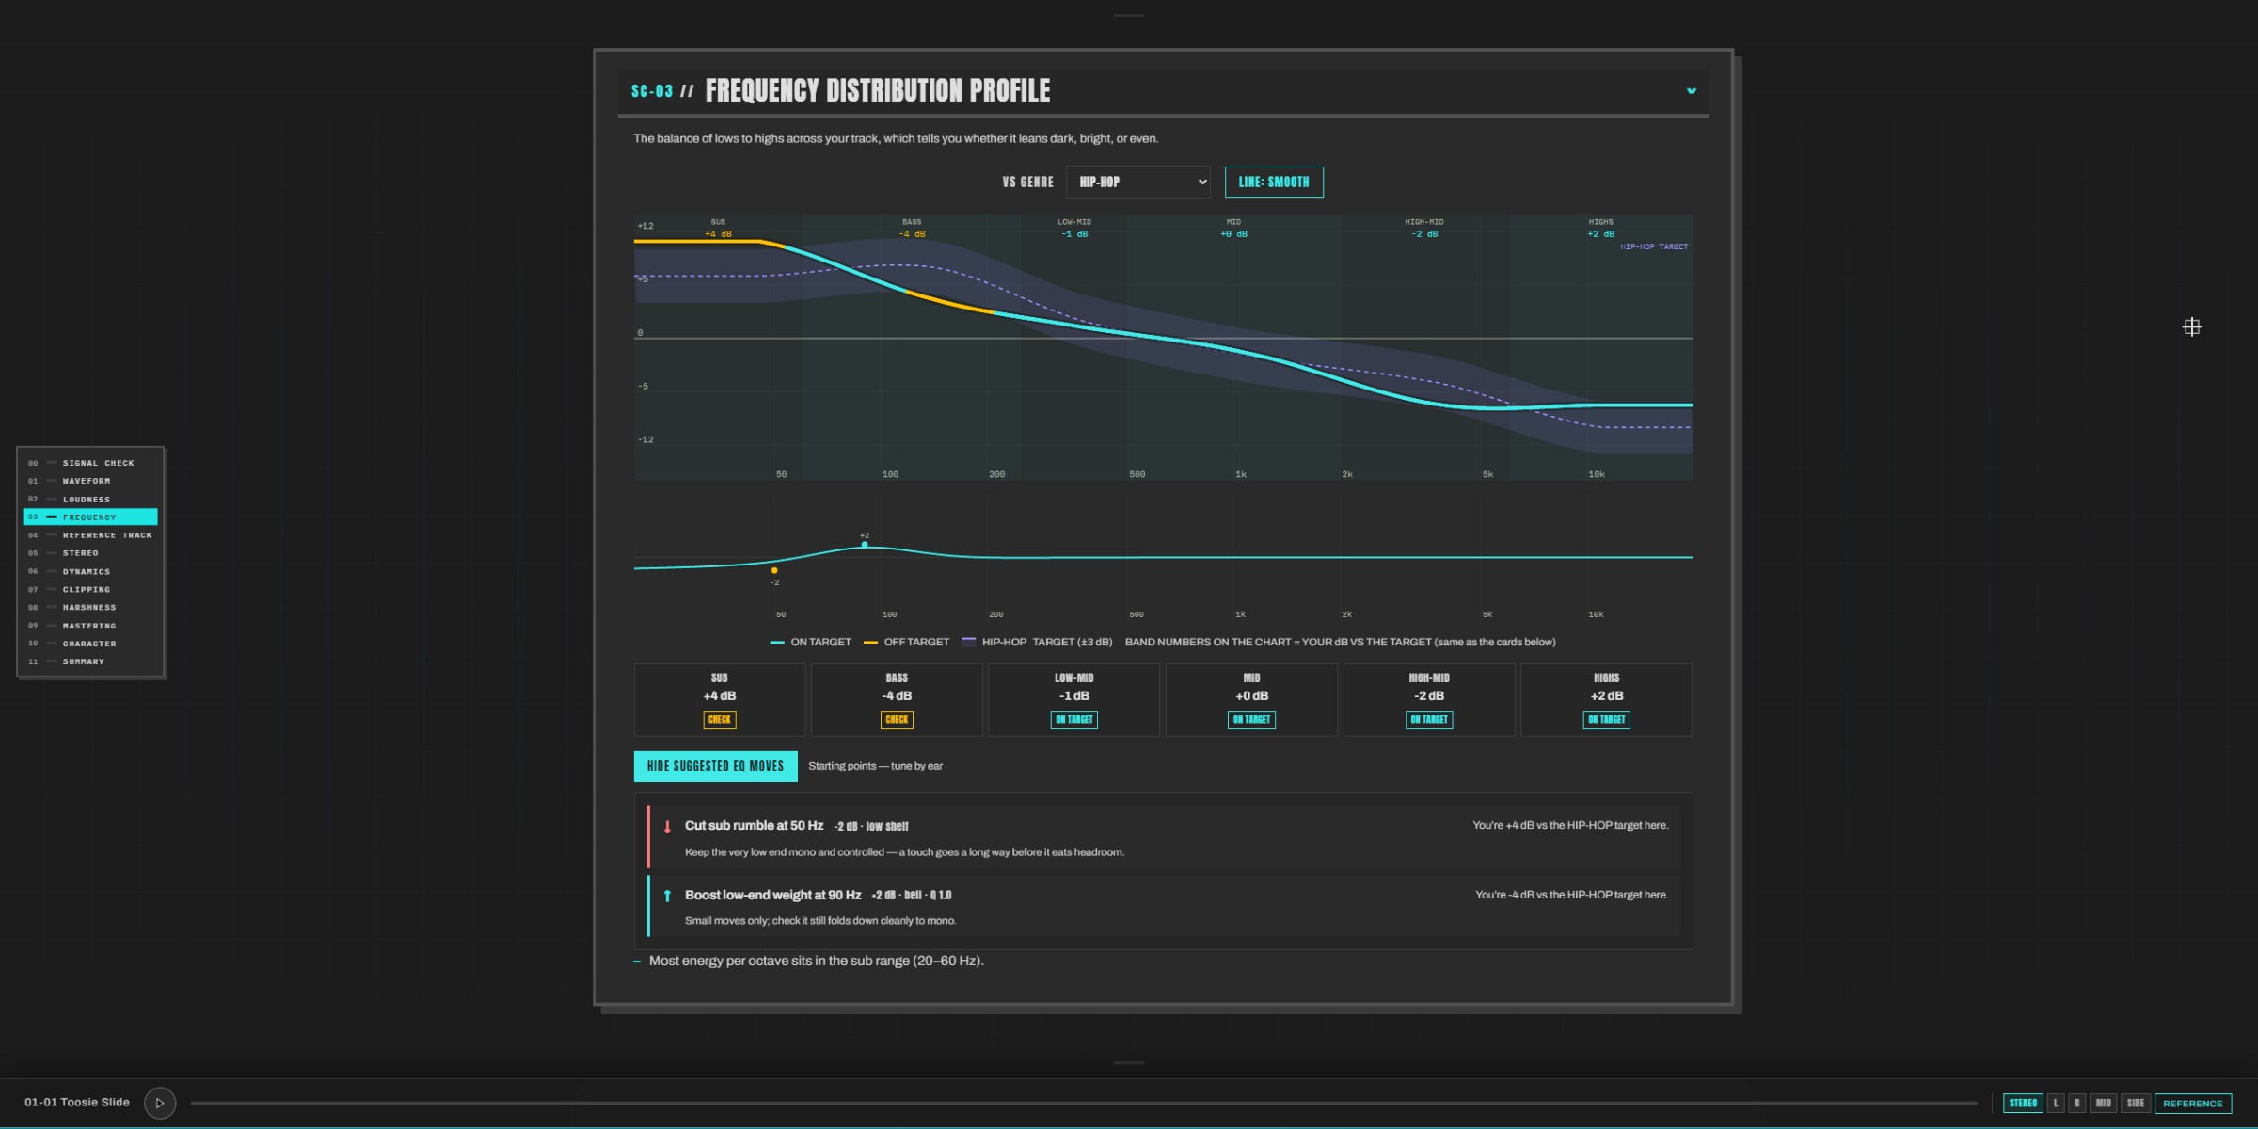Select the Frequency section in navigator
Image resolution: width=2258 pixels, height=1129 pixels.
90,517
